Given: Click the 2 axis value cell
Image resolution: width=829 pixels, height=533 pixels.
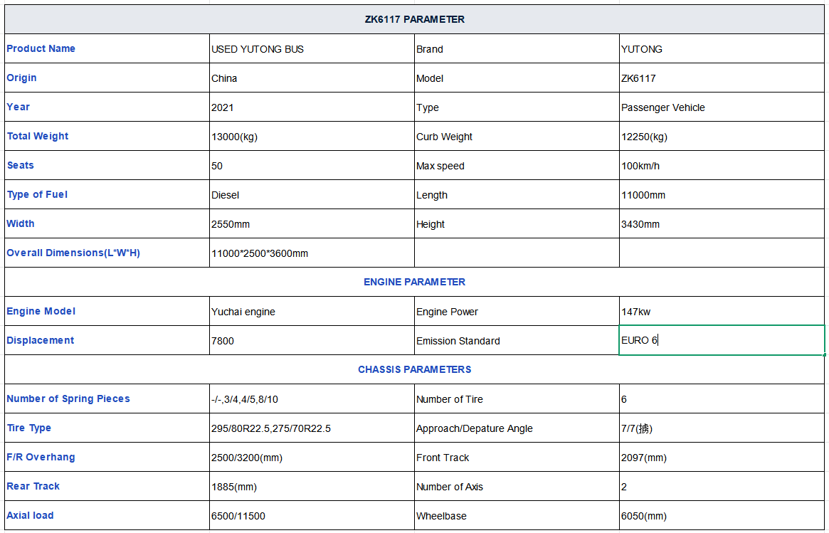Looking at the screenshot, I should click(722, 486).
